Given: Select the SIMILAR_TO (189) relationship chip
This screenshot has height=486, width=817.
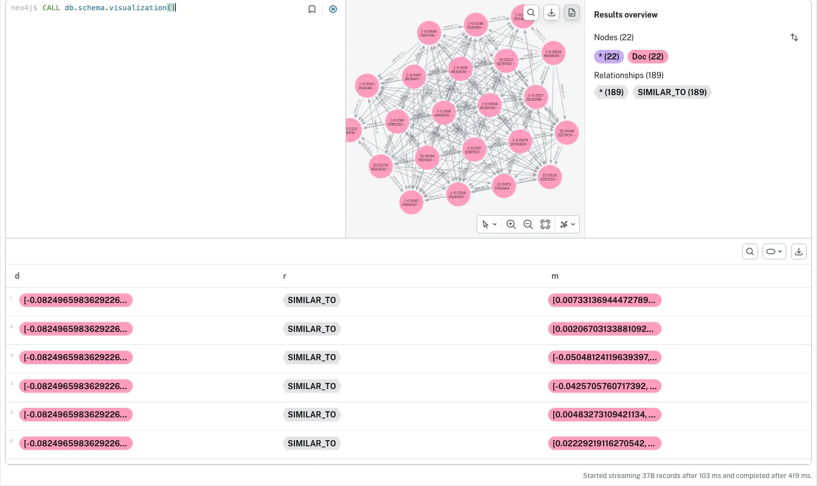Looking at the screenshot, I should pyautogui.click(x=672, y=92).
